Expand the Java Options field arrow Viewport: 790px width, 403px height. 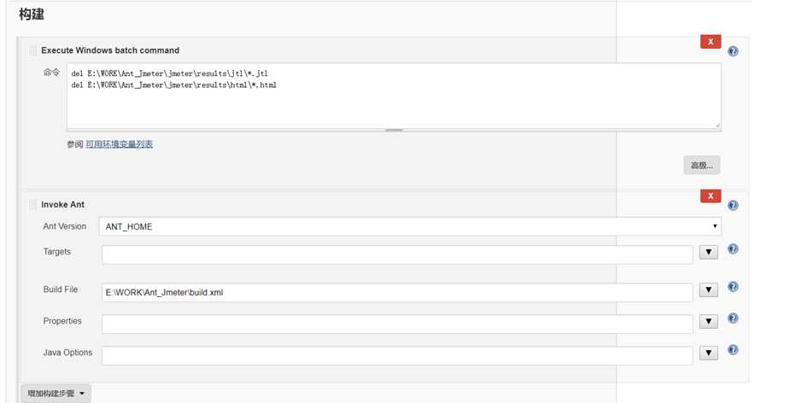(x=708, y=353)
